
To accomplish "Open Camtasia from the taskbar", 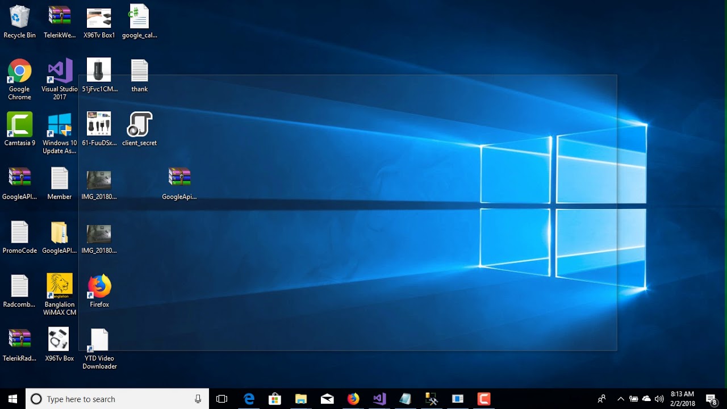I will click(484, 399).
